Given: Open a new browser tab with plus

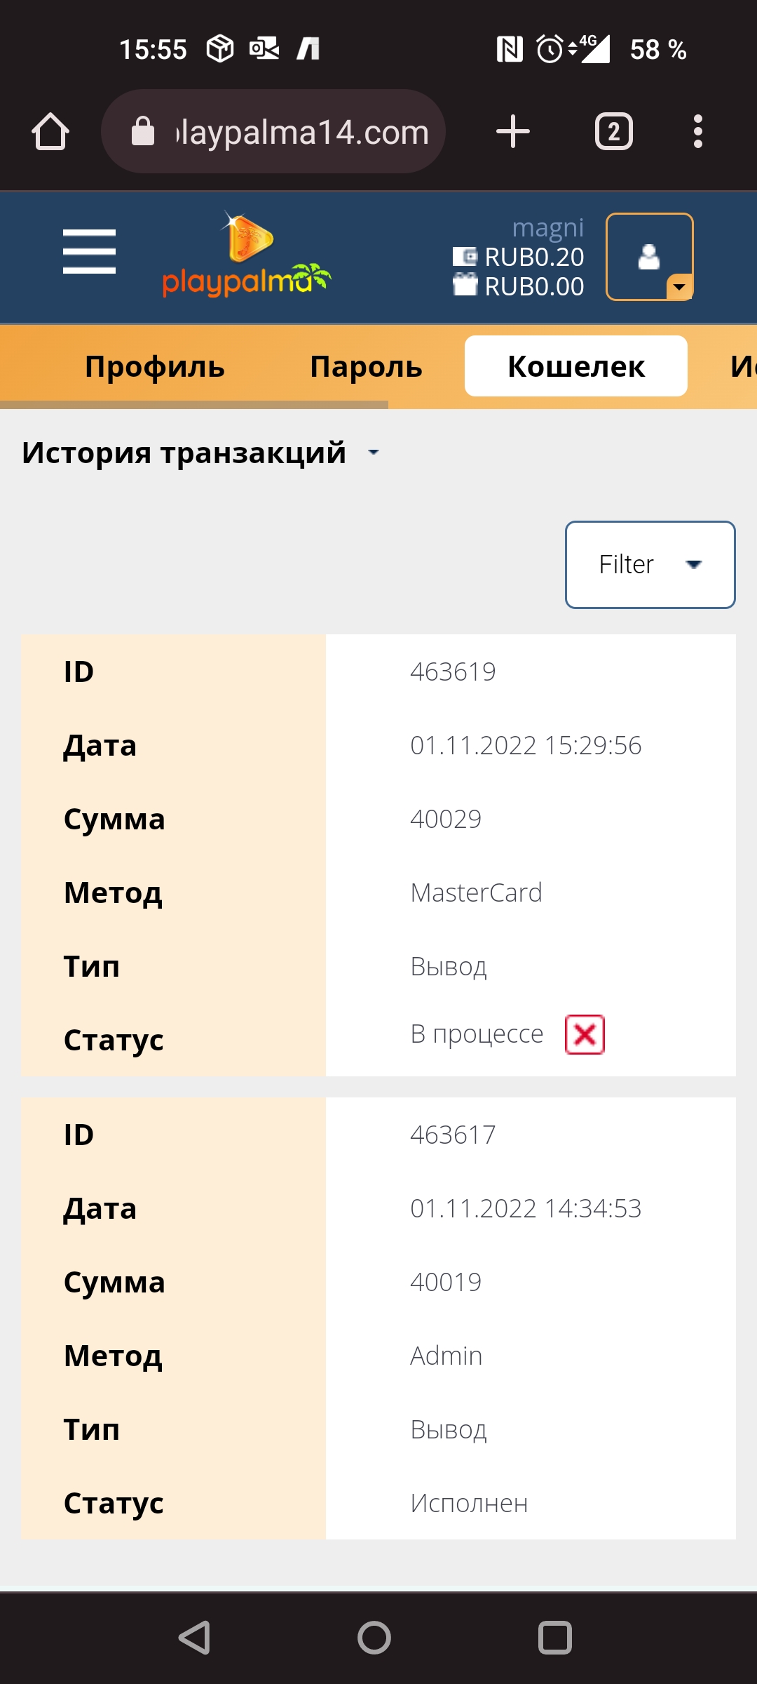Looking at the screenshot, I should (513, 131).
